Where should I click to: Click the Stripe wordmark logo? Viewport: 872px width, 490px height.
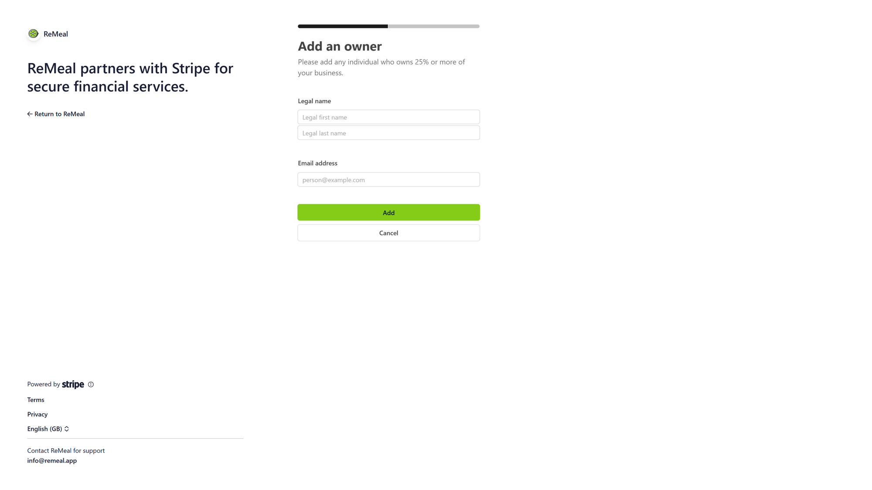pyautogui.click(x=73, y=384)
